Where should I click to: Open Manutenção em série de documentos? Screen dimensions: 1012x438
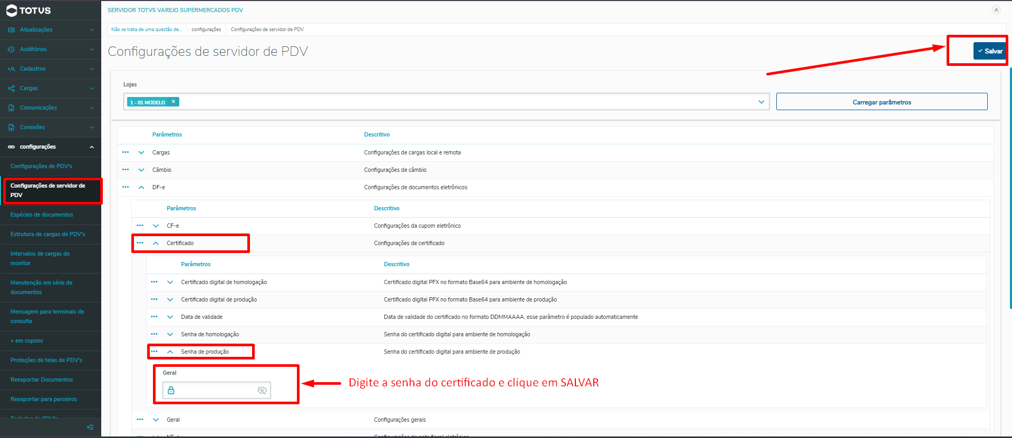pyautogui.click(x=42, y=288)
